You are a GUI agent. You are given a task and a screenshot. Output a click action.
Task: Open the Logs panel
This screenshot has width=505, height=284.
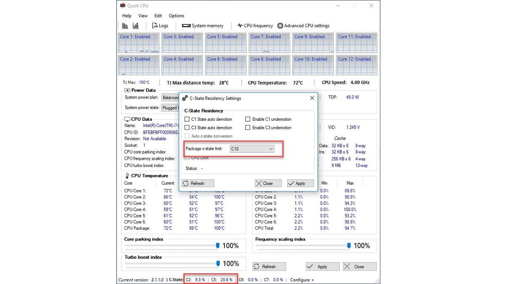[160, 25]
